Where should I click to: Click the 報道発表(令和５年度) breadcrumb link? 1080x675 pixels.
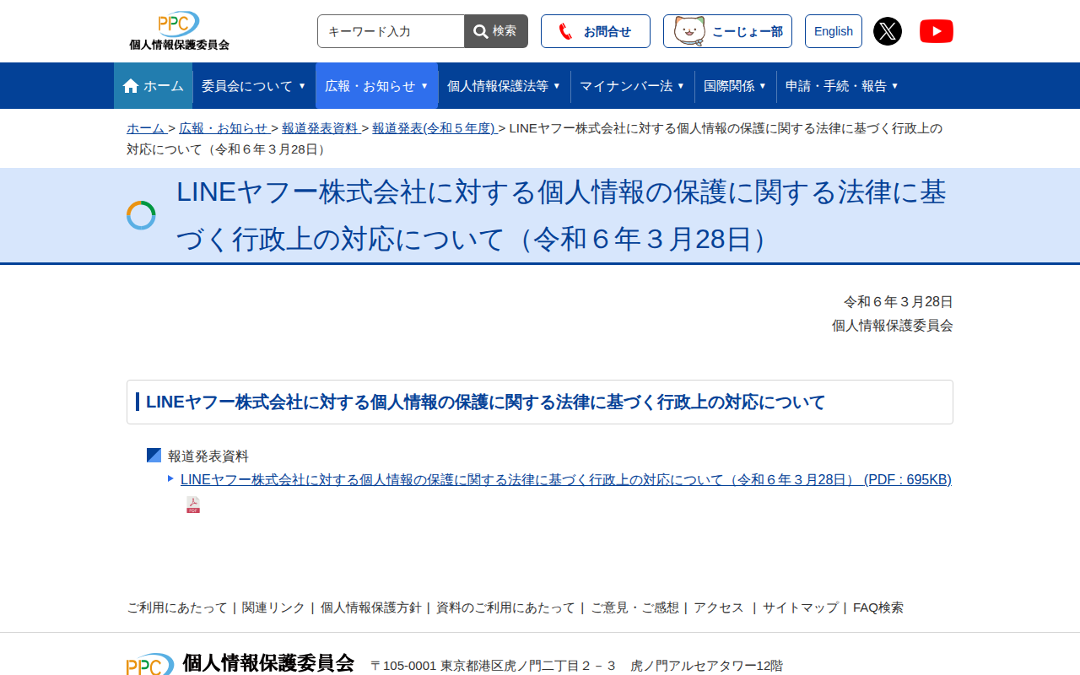click(x=434, y=128)
